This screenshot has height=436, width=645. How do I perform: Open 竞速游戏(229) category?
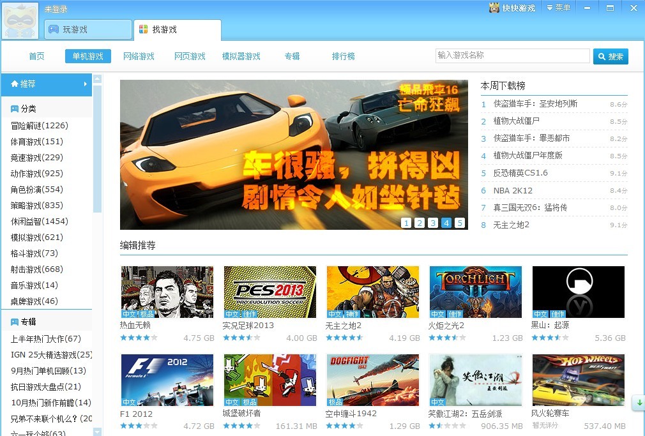[37, 158]
